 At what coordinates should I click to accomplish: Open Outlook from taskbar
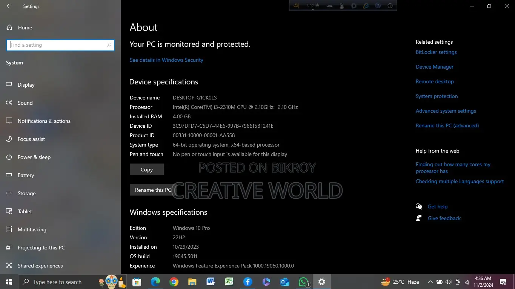[284, 282]
